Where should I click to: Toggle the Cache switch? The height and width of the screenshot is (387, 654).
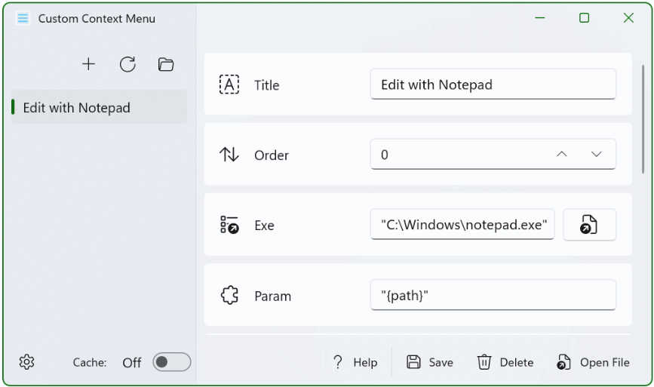point(172,362)
